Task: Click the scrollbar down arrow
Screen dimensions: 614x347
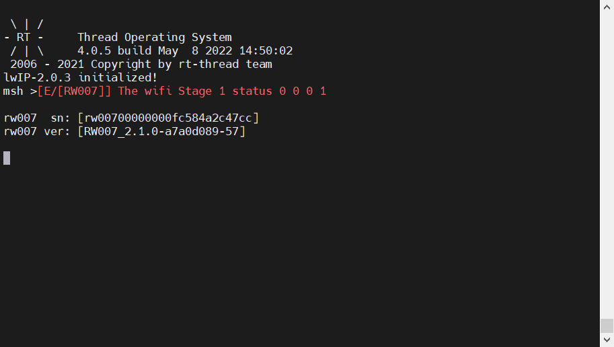Action: (x=607, y=341)
